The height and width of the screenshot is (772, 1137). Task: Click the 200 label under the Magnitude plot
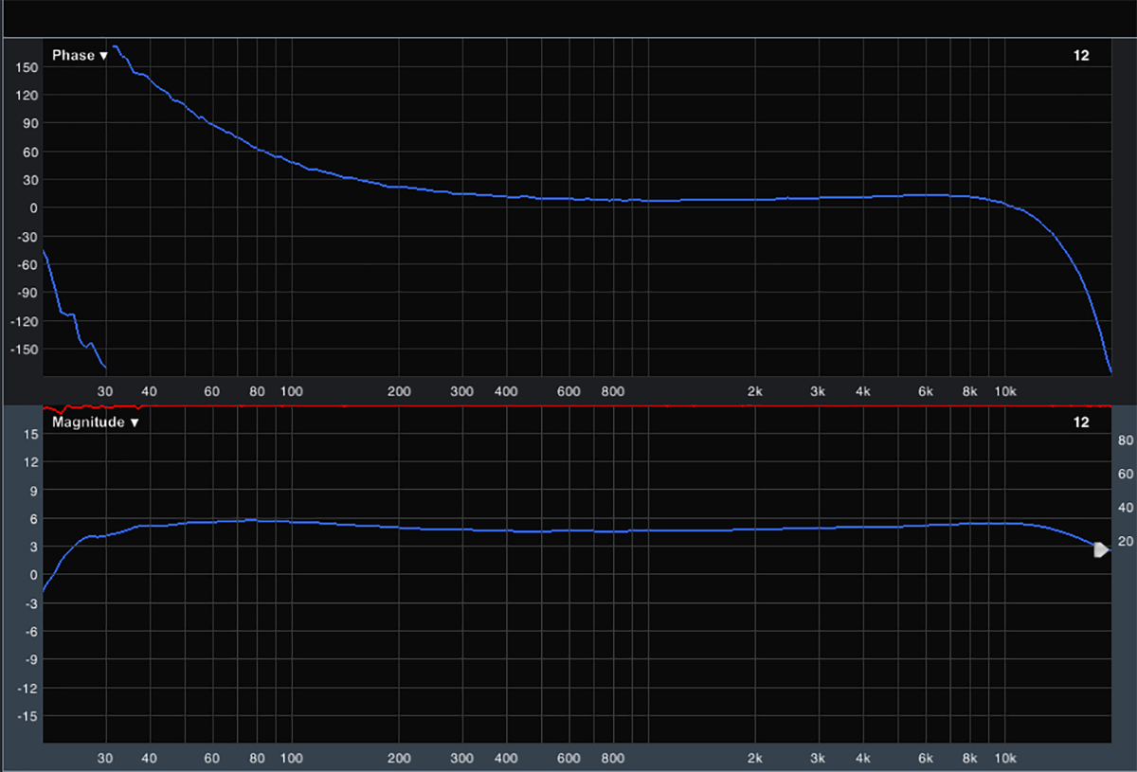(399, 759)
